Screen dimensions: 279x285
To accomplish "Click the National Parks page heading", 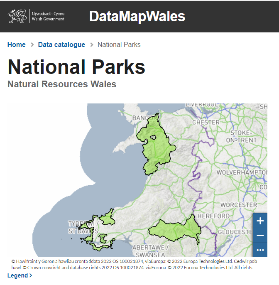I will pos(76,67).
